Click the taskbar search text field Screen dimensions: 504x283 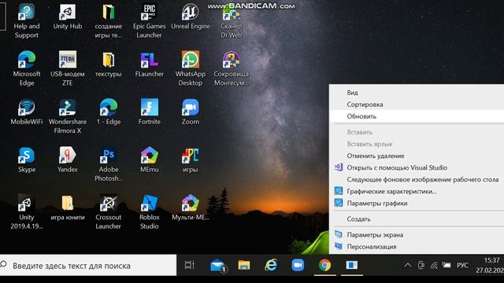coord(87,266)
